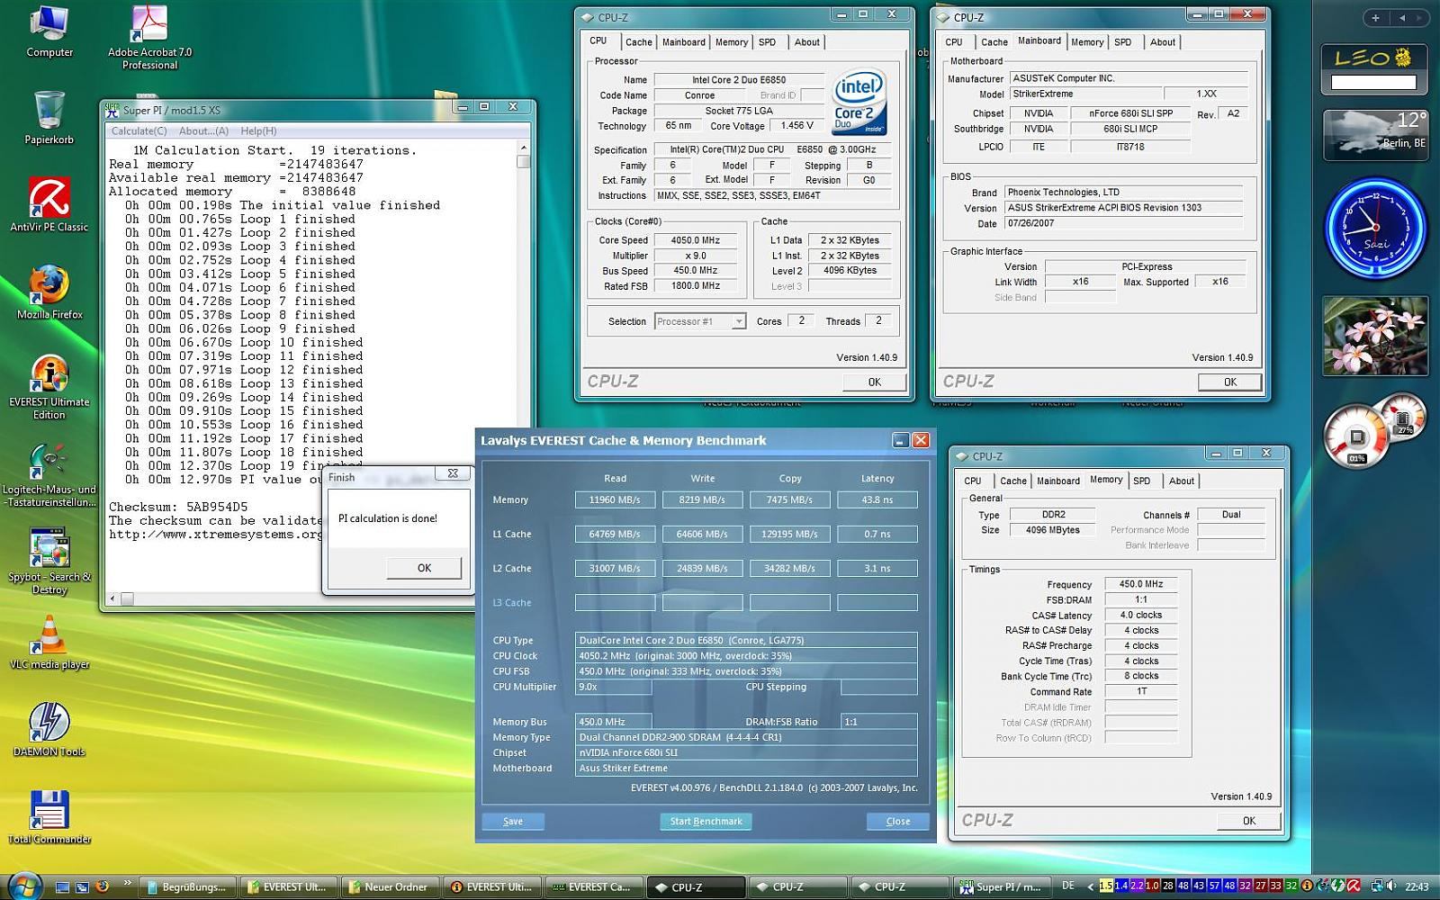Viewport: 1440px width, 900px height.
Task: Click Save in EVEREST benchmark window
Action: [512, 821]
